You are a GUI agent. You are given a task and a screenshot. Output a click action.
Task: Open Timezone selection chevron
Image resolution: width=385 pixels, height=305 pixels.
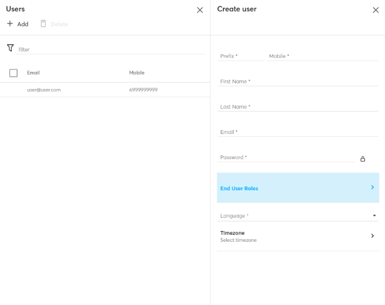[x=372, y=236]
